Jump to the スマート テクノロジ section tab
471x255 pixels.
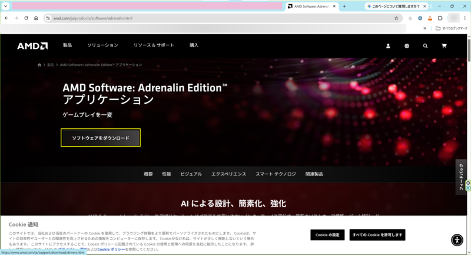[x=276, y=174]
